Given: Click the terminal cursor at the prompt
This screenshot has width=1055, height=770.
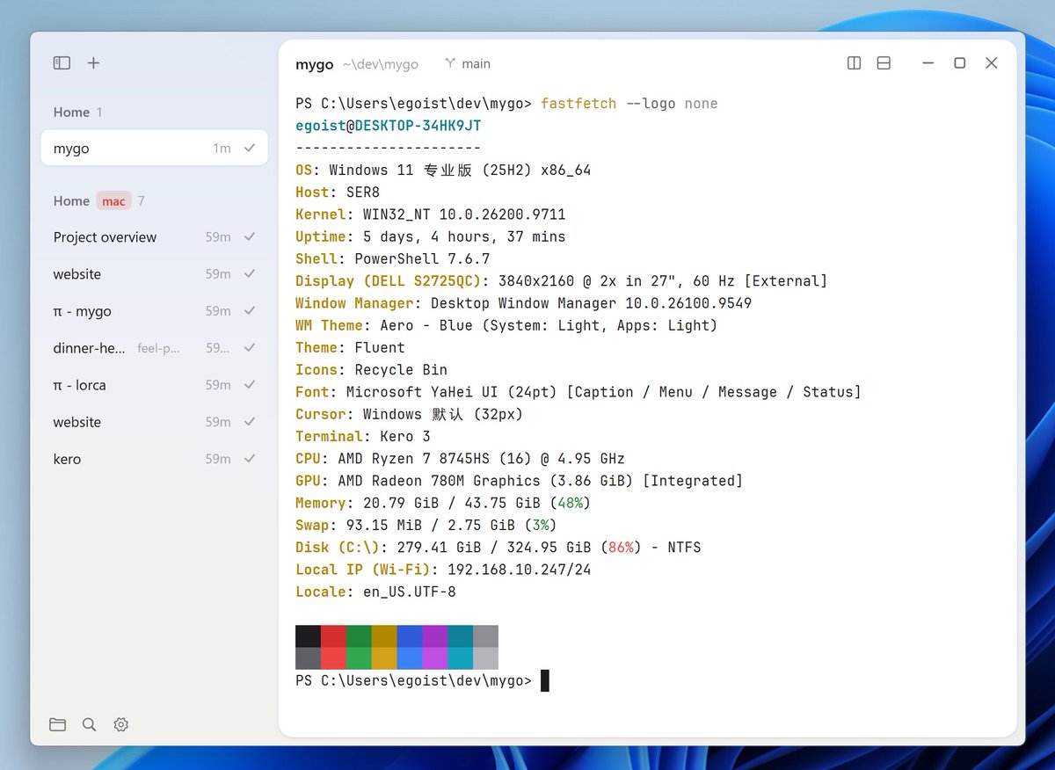Looking at the screenshot, I should click(x=545, y=681).
